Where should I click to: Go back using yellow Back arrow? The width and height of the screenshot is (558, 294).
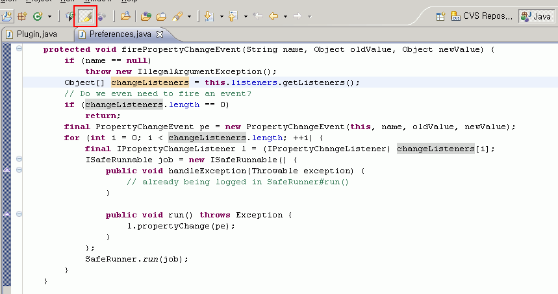(x=273, y=16)
